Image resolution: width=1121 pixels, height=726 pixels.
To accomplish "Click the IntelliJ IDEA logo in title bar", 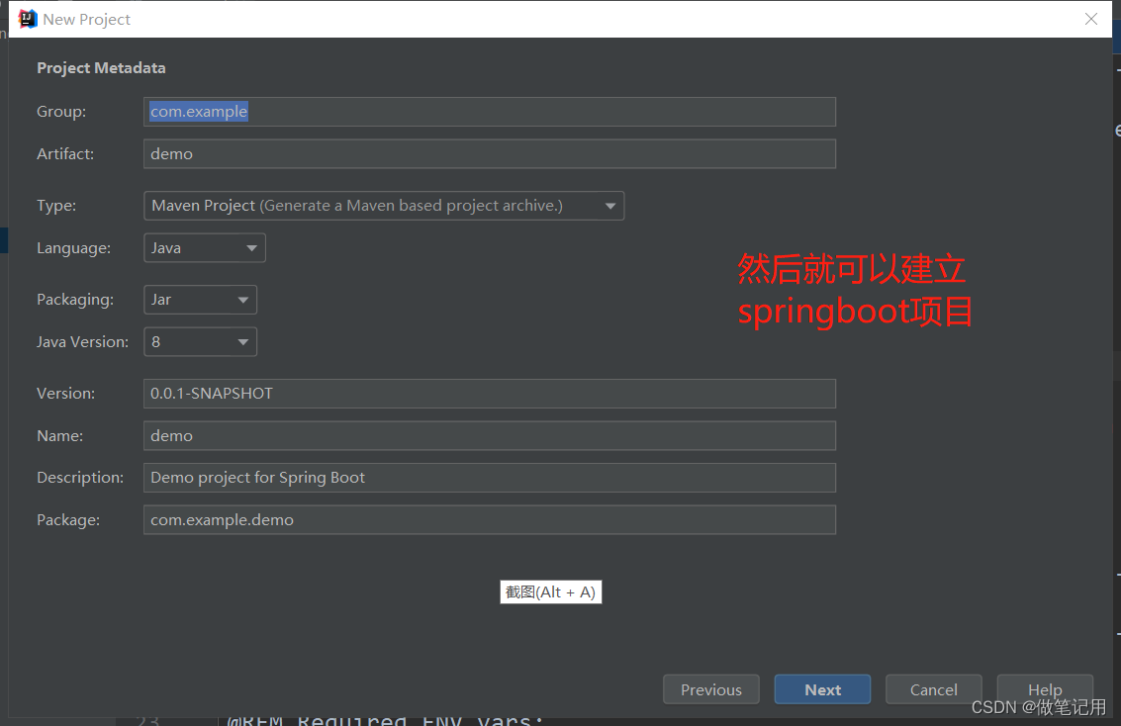I will pos(27,19).
